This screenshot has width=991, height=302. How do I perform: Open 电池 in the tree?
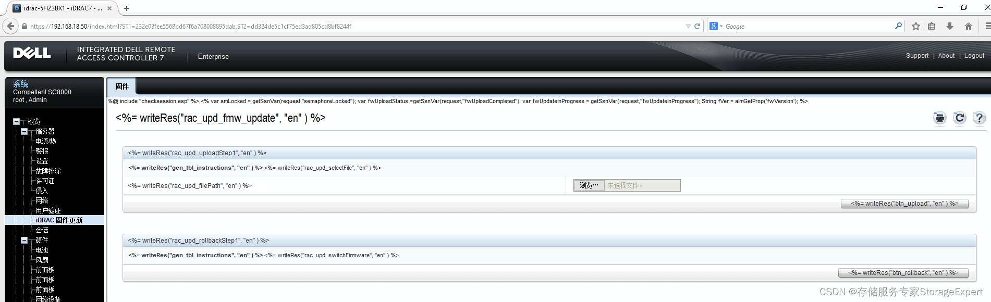pyautogui.click(x=42, y=250)
